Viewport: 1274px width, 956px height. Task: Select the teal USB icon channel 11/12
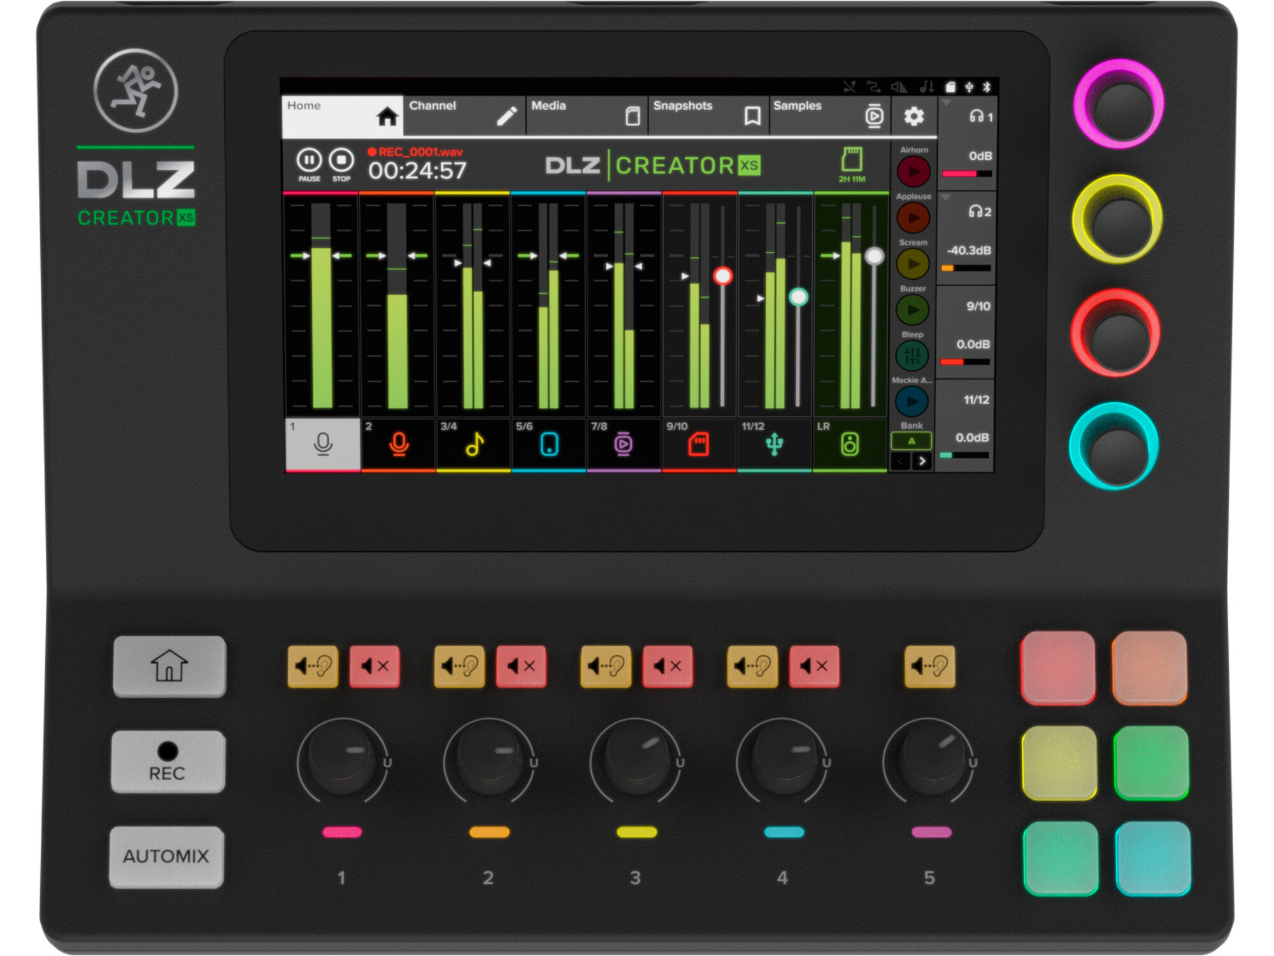(774, 444)
